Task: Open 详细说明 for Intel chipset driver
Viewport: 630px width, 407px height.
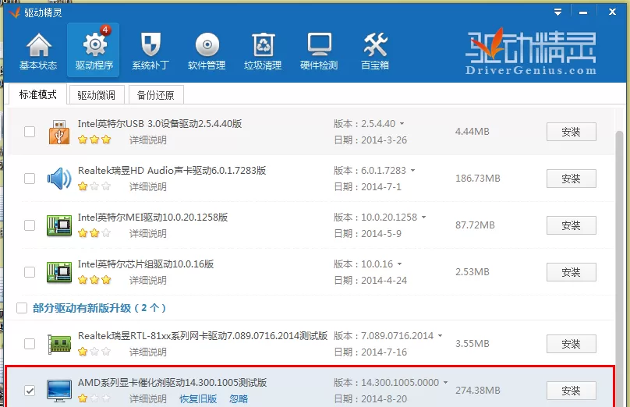Action: pyautogui.click(x=147, y=281)
